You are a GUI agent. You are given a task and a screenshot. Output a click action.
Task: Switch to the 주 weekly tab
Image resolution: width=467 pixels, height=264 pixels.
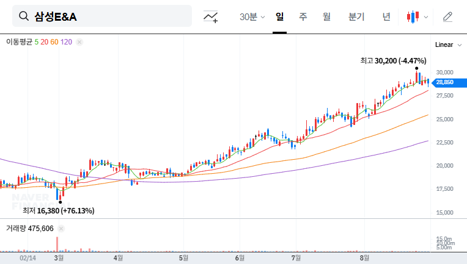coord(303,16)
